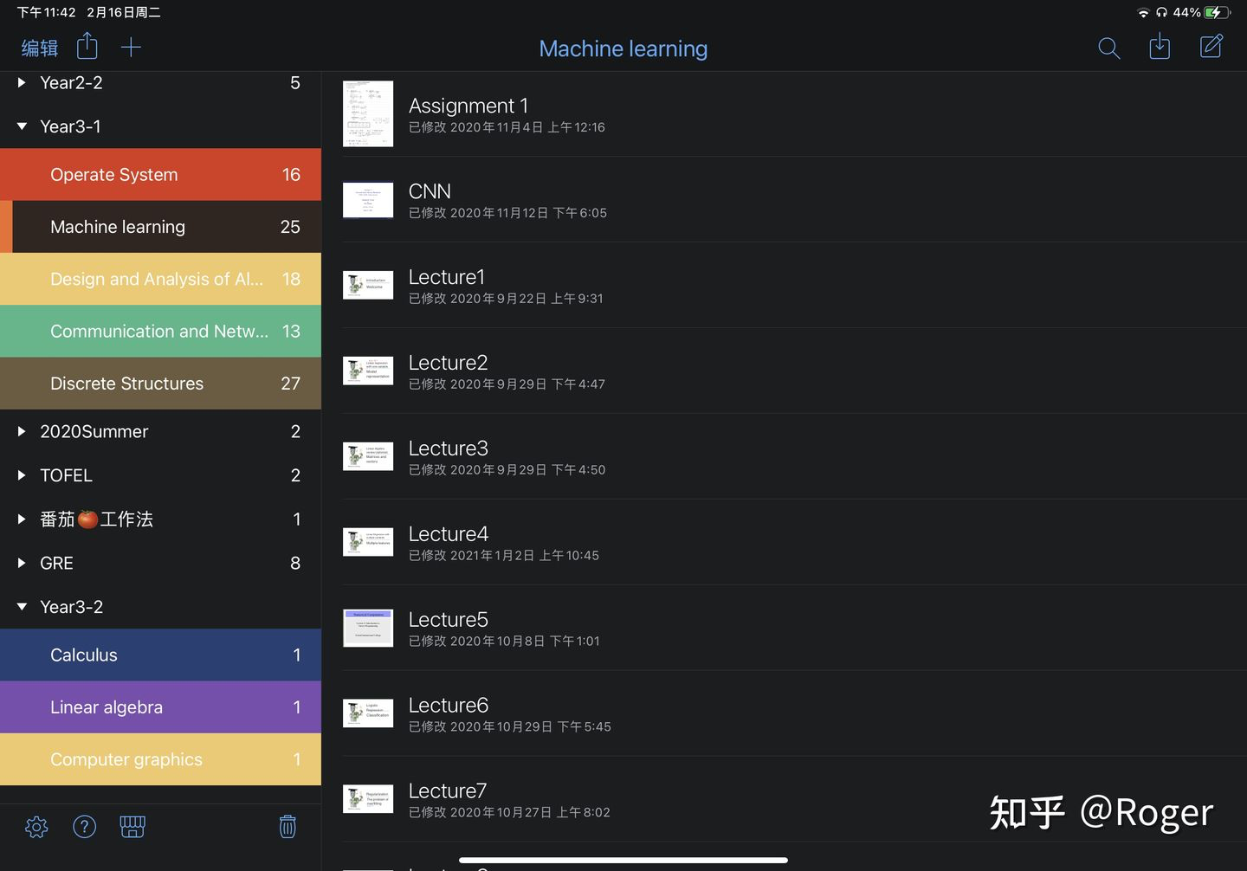Create a new note with compose icon
The height and width of the screenshot is (871, 1247).
tap(1211, 46)
